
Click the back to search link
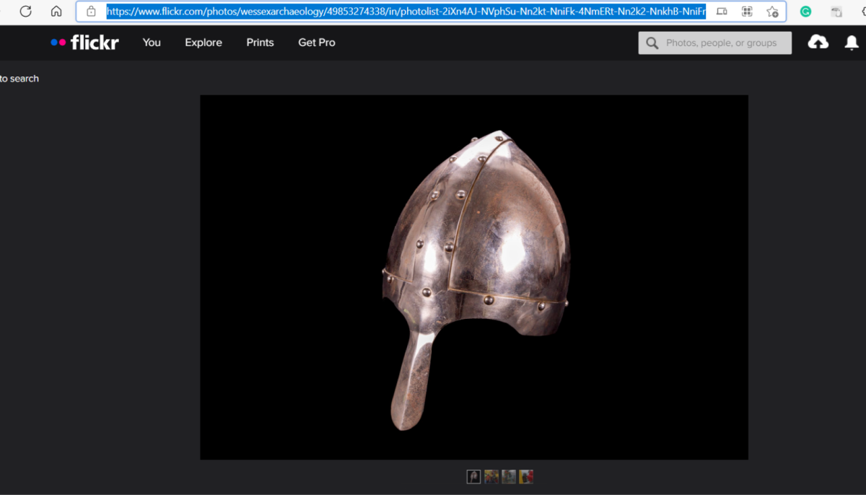19,79
